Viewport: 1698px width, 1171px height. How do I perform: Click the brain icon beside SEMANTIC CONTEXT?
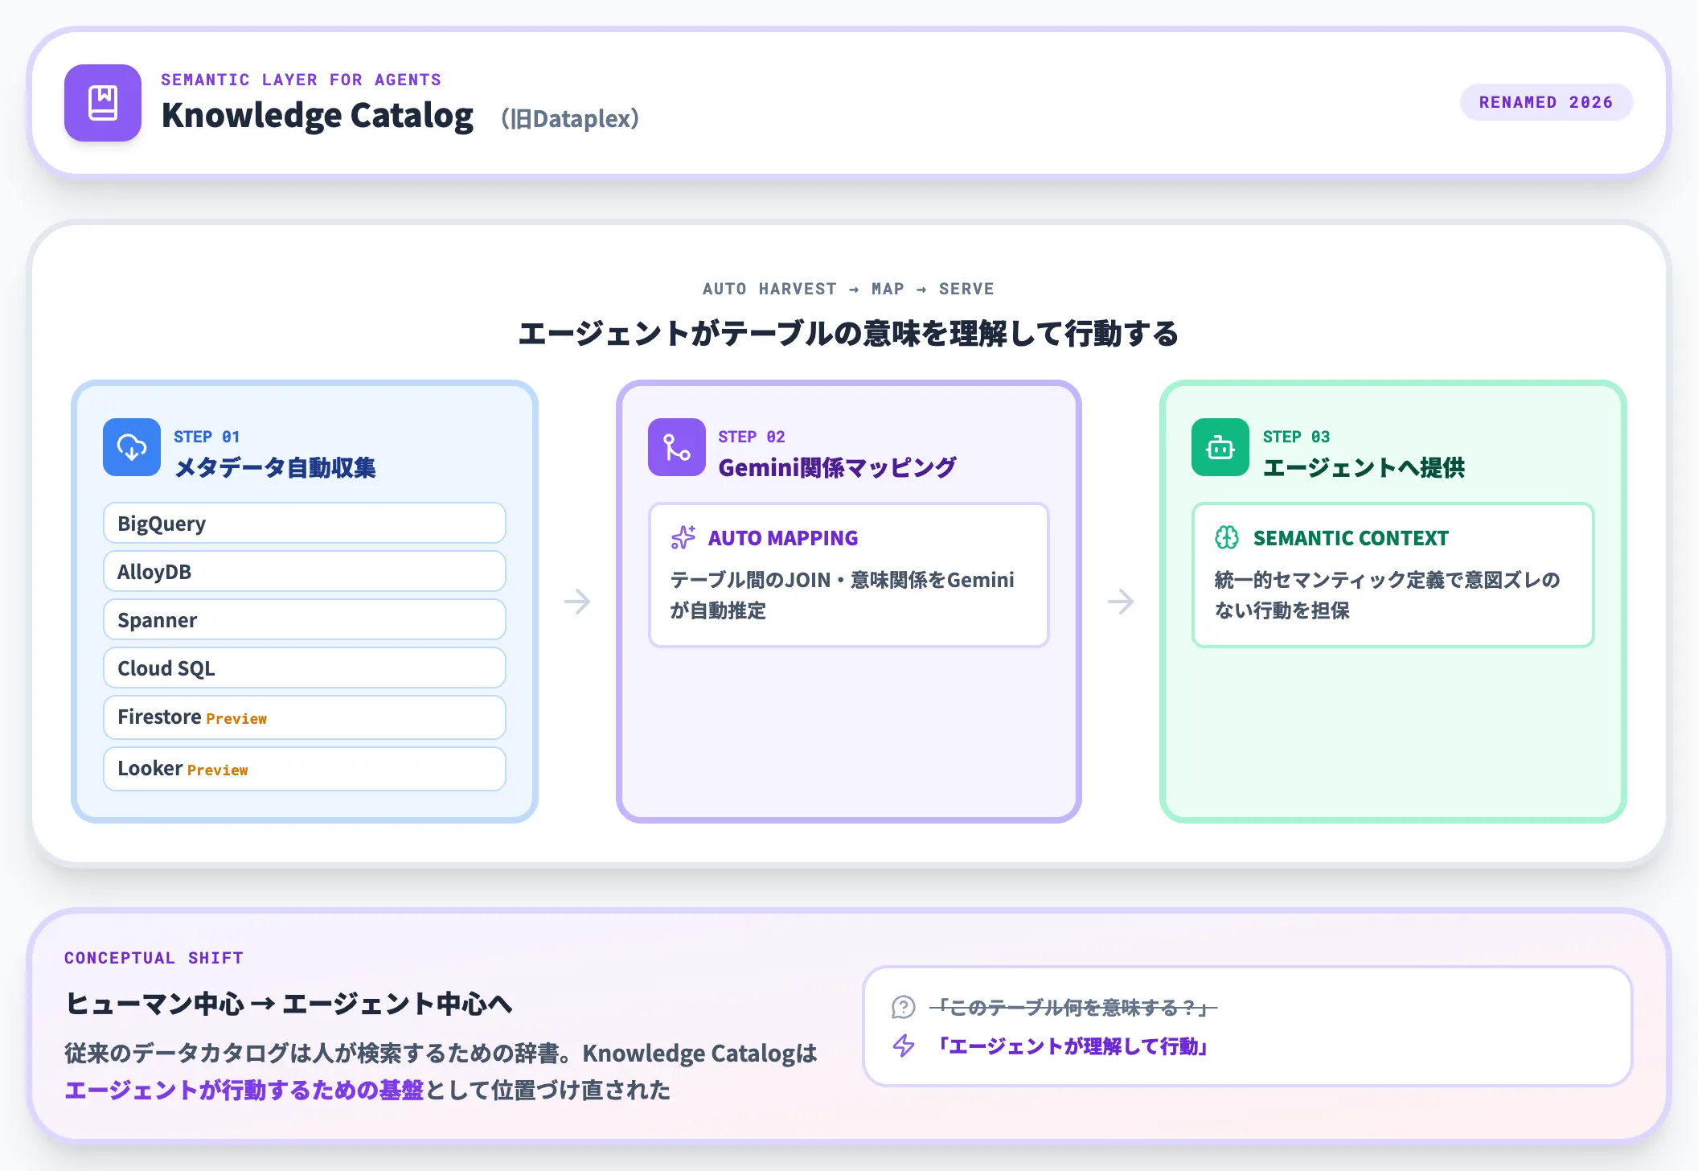tap(1228, 537)
